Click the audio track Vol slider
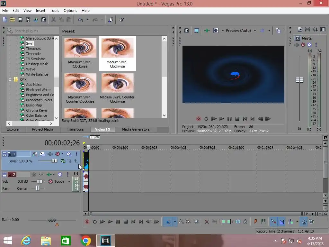The image size is (329, 247). click(x=39, y=181)
